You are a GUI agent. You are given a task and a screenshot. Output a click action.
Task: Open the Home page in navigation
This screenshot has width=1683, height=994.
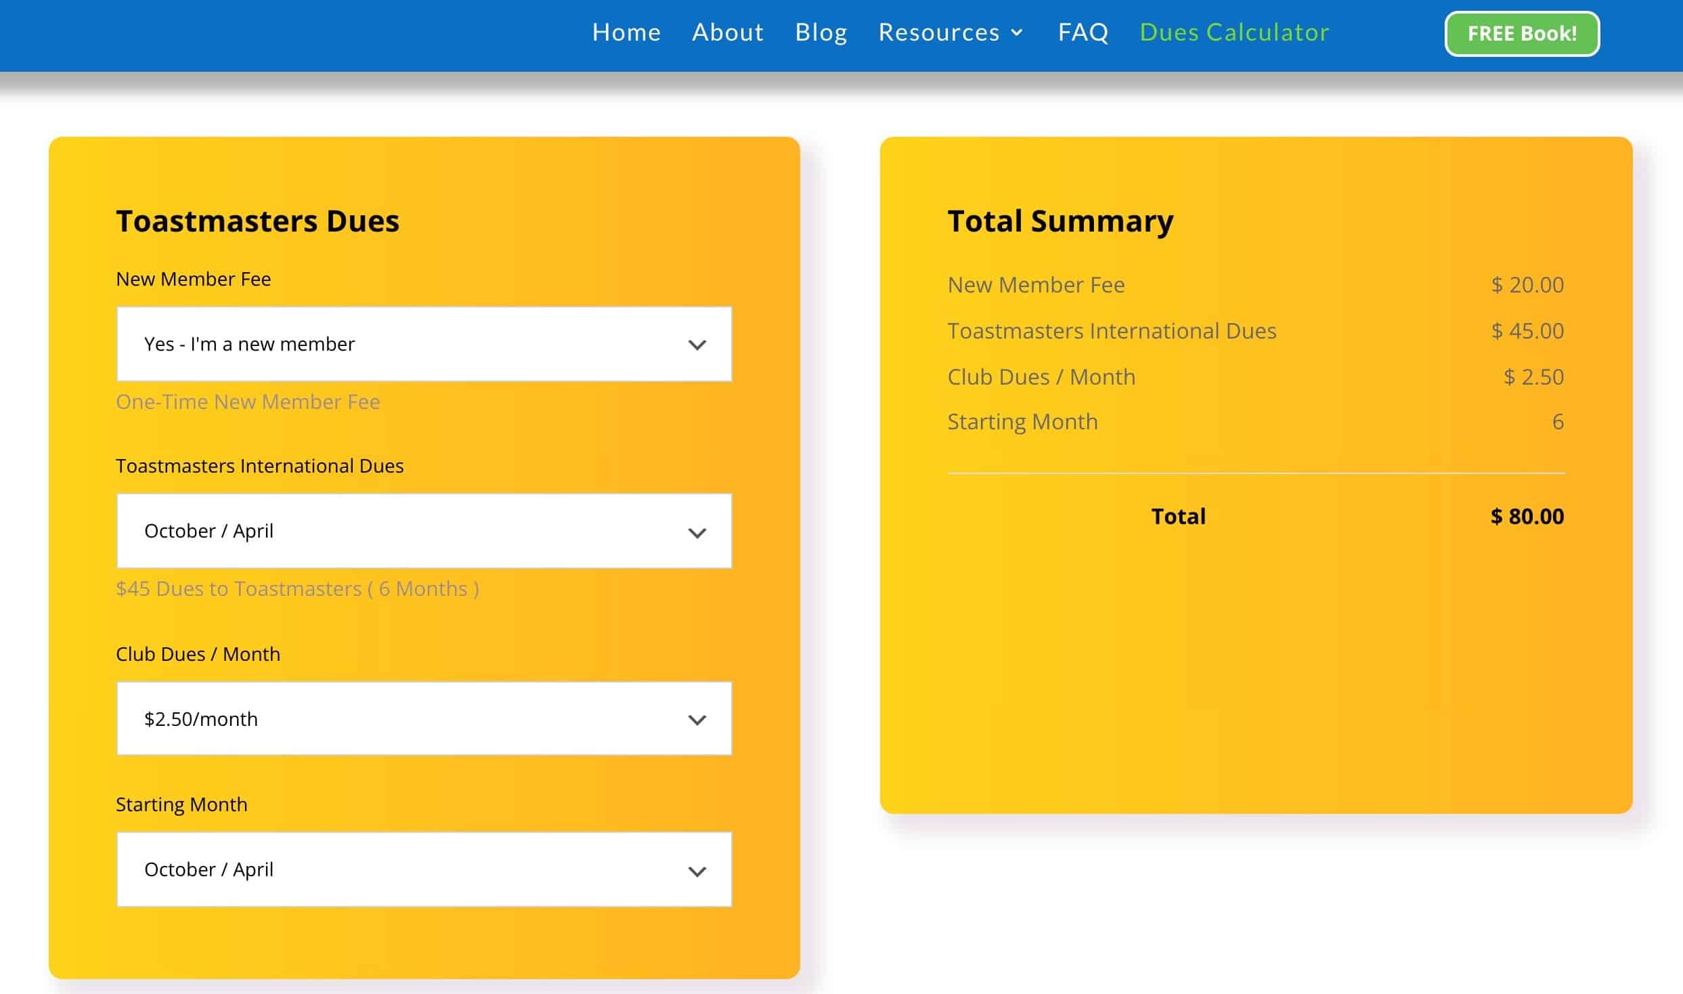point(626,33)
